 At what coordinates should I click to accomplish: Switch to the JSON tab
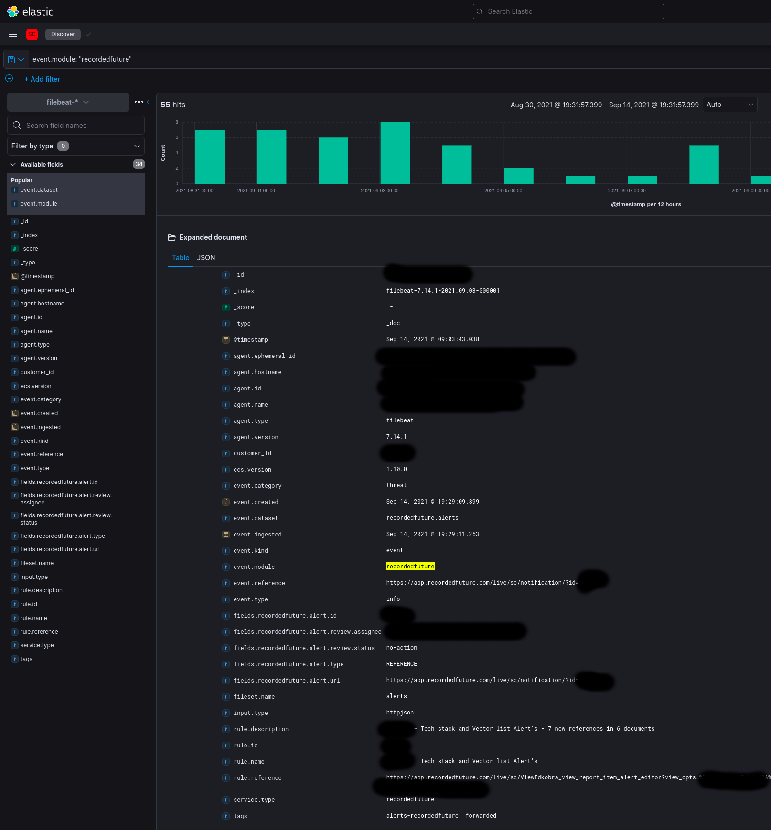tap(206, 258)
